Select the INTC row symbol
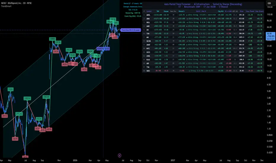276x163 pixels. [x=148, y=49]
